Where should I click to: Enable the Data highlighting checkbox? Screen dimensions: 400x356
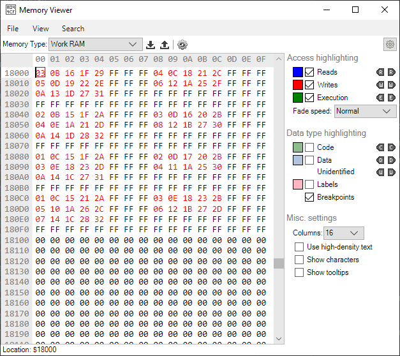[309, 160]
